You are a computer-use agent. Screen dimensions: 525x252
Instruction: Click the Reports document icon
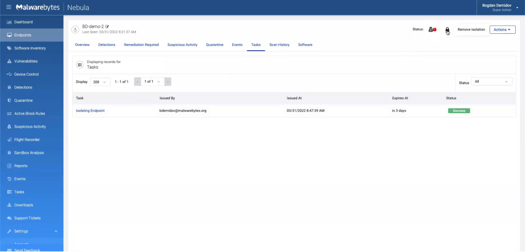tap(9, 165)
